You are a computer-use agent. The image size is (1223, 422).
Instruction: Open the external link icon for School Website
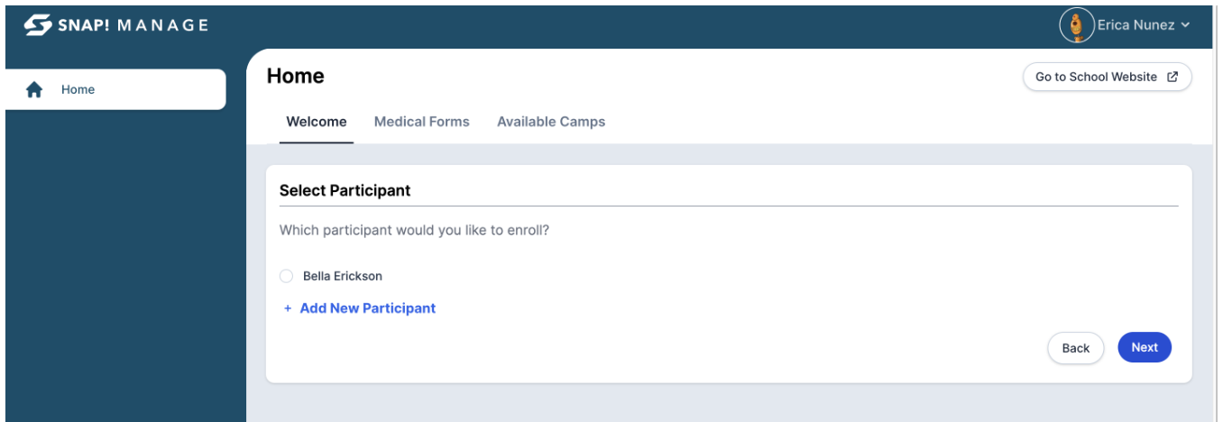tap(1172, 78)
